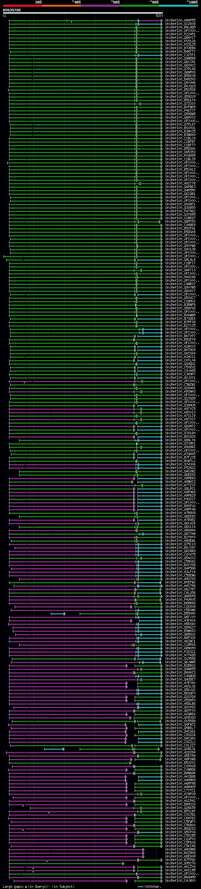Open hit UniRef100_P15126

coord(180,41)
